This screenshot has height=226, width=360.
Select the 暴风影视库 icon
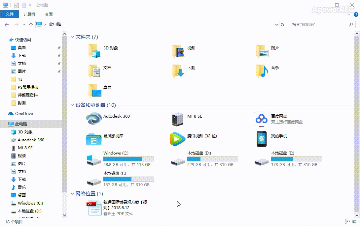[x=94, y=139]
